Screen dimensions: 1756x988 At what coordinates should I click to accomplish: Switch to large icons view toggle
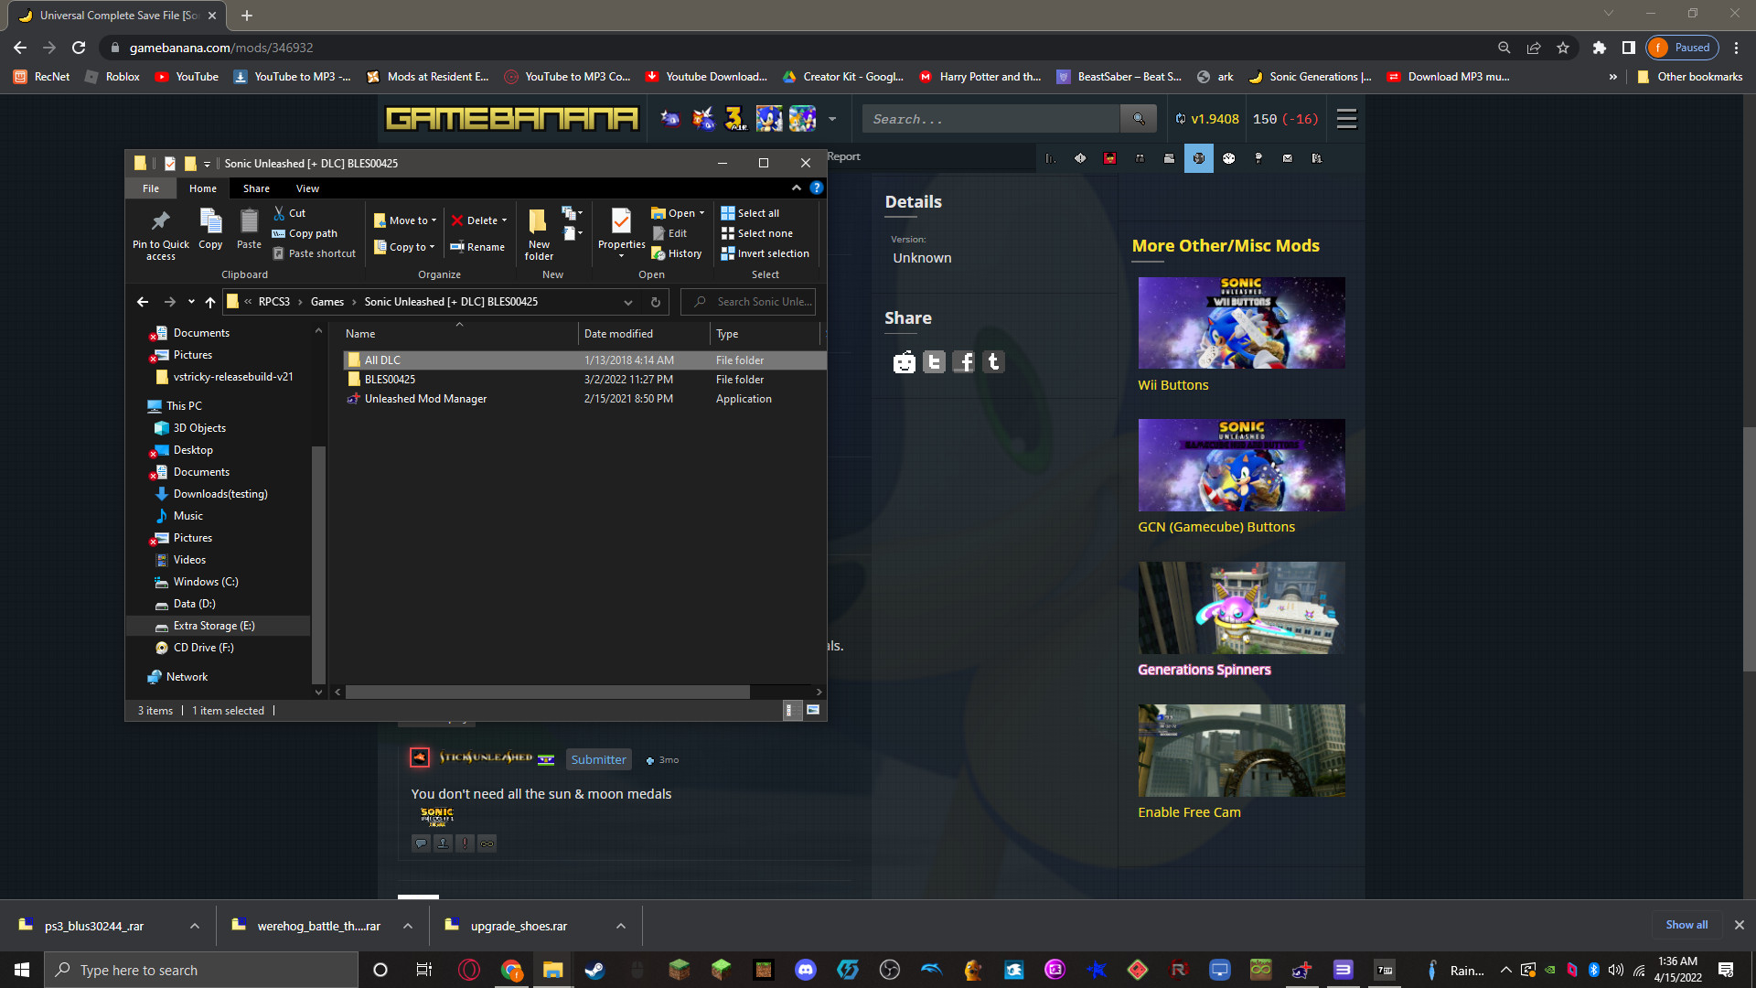(x=813, y=710)
